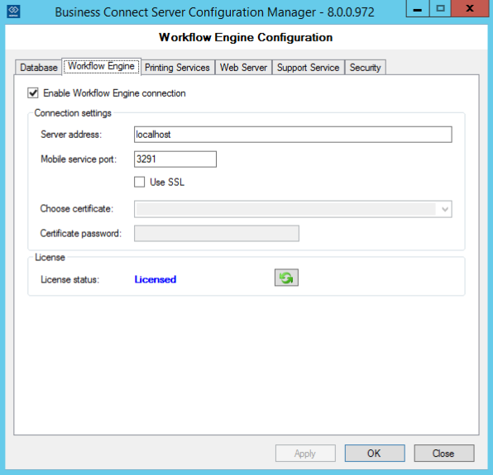Click the License status label
493x475 pixels.
[x=69, y=279]
